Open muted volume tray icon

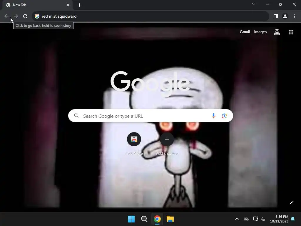pyautogui.click(x=263, y=219)
